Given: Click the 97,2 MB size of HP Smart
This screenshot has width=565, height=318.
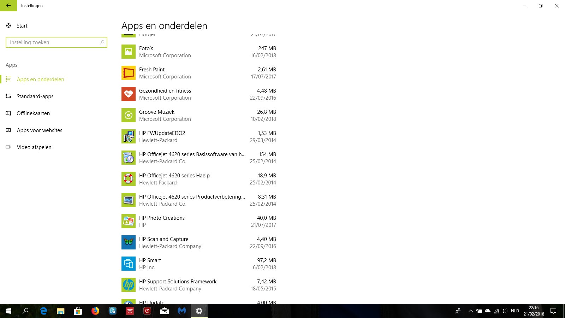Looking at the screenshot, I should (x=267, y=260).
